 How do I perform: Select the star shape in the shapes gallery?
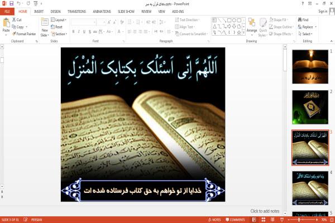coord(239,32)
